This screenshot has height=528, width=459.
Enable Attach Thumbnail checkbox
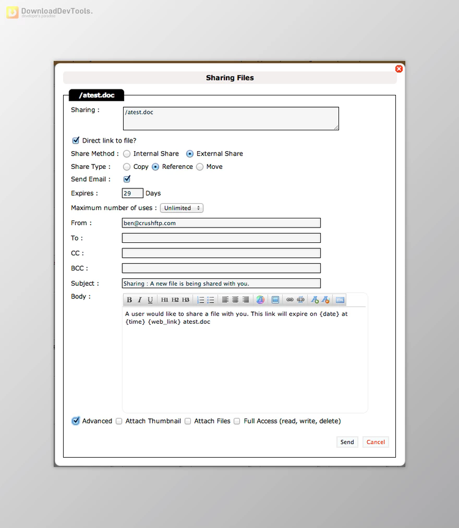tap(119, 422)
